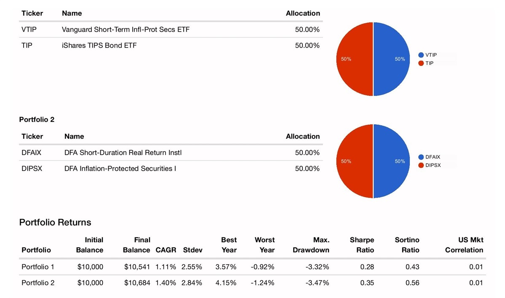Click the blue VTIP legend dot
Viewport: 505px width, 298px height.
(x=421, y=55)
